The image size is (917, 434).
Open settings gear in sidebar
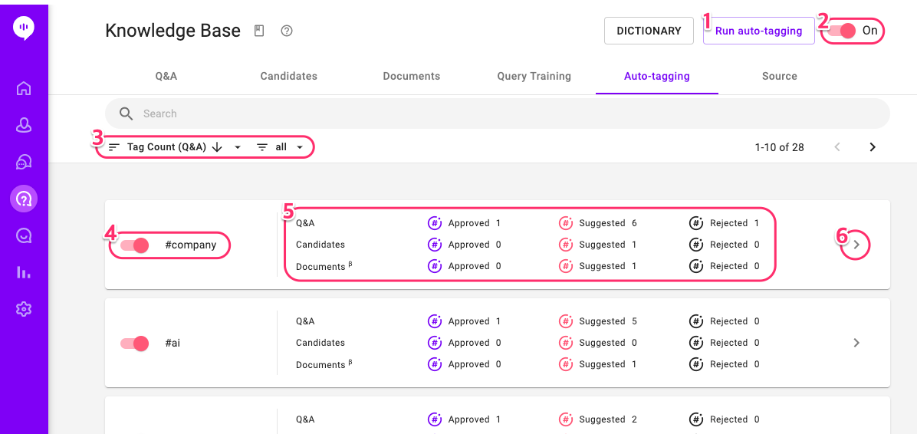point(24,309)
